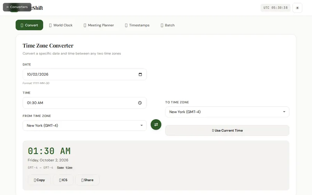Viewport: 312px width, 195px height.
Task: Select the Batch tab
Action: click(x=168, y=25)
